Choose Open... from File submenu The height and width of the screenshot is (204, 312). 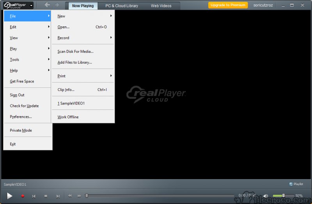coord(83,27)
